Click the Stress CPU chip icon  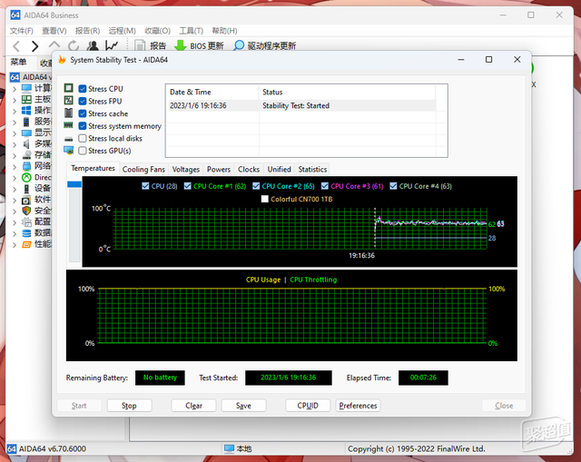click(69, 88)
